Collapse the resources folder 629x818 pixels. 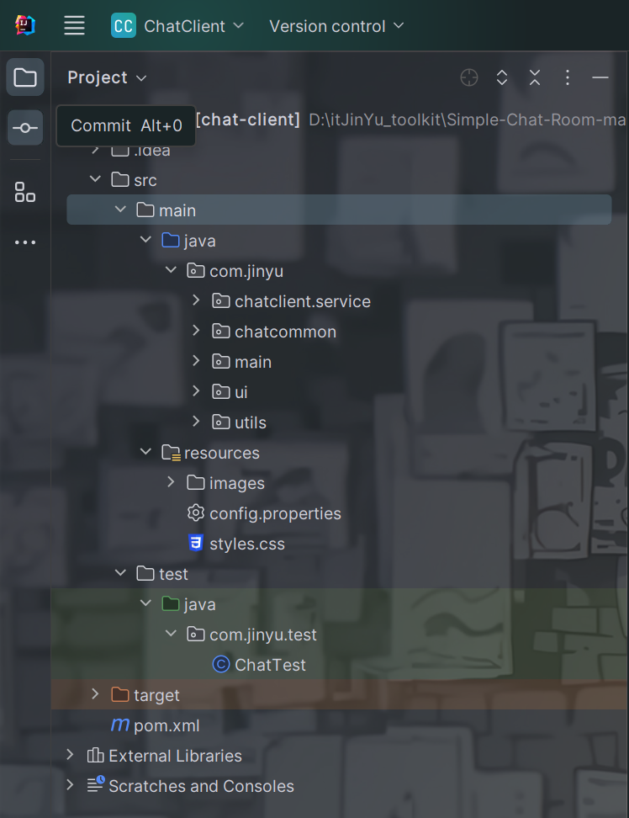[x=145, y=453]
